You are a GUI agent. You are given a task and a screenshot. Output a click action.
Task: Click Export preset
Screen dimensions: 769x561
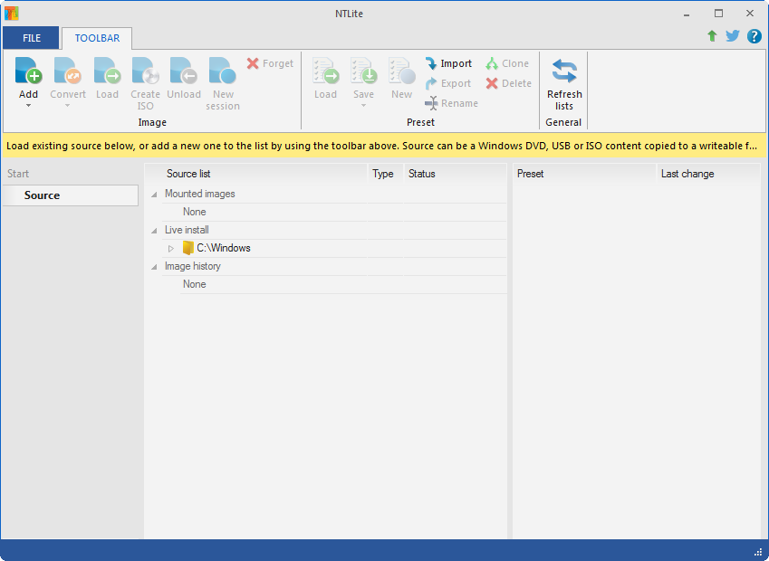pyautogui.click(x=447, y=83)
